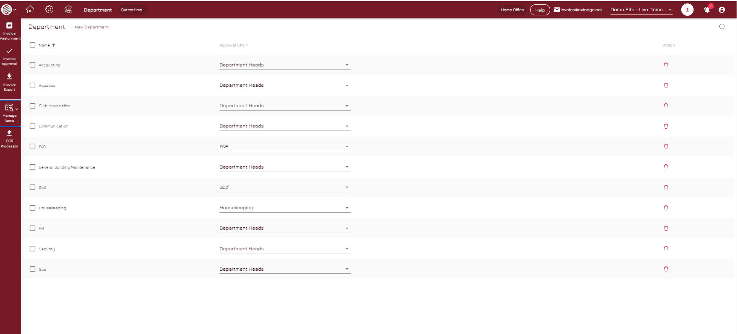
Task: Open Accounting approval chain dropdown
Action: [285, 65]
